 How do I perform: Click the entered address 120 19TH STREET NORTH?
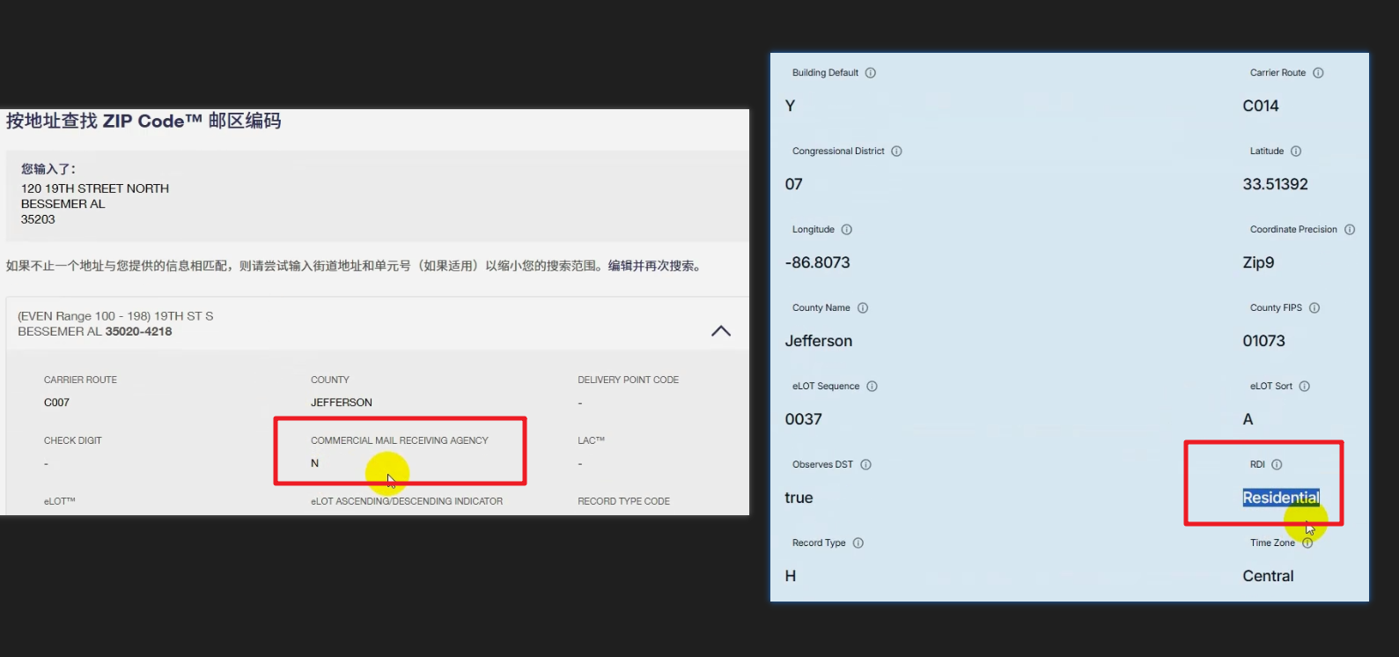coord(95,188)
